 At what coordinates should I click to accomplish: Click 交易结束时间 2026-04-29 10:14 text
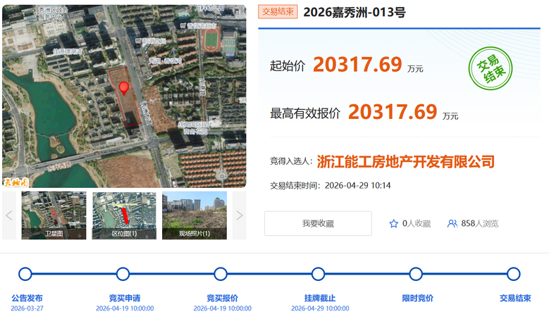point(330,186)
